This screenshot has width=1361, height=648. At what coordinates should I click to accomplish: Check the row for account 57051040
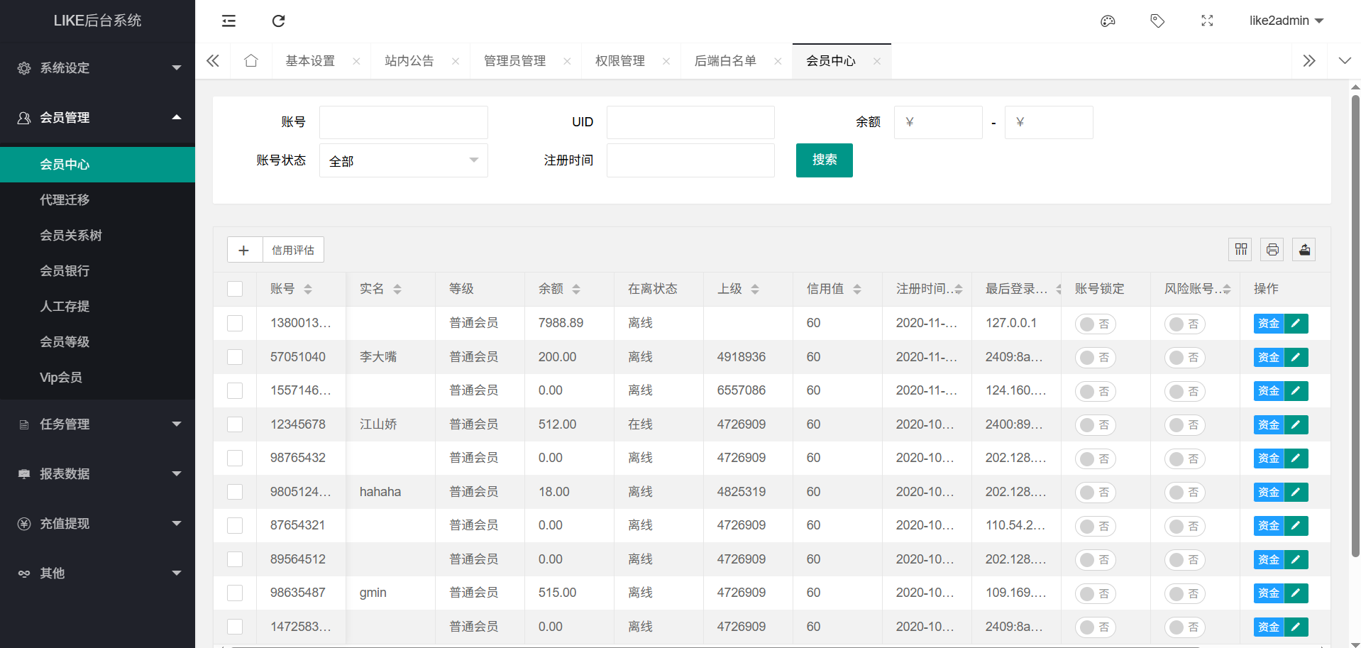235,357
